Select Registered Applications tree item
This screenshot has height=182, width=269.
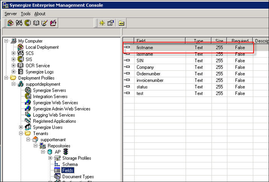coord(54,121)
